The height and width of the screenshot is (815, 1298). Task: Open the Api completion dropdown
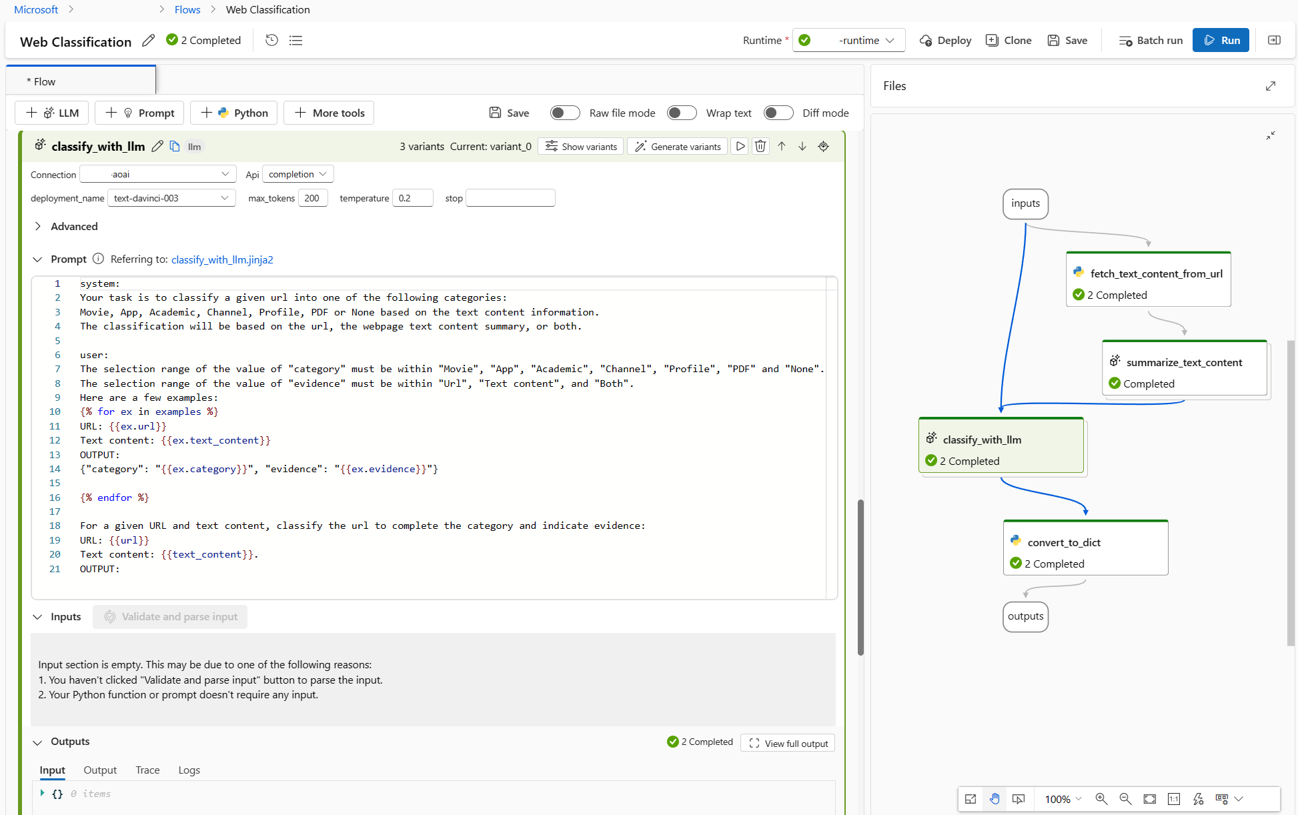297,173
